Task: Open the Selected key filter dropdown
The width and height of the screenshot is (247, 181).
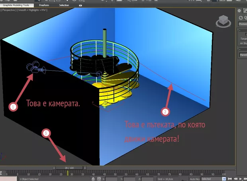Action: [213, 179]
